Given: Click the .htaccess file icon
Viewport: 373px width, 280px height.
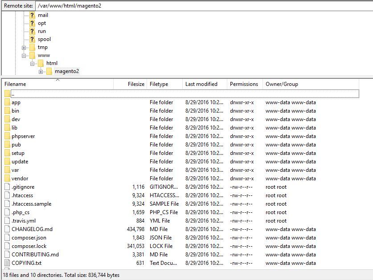Looking at the screenshot, I should click(x=7, y=195).
